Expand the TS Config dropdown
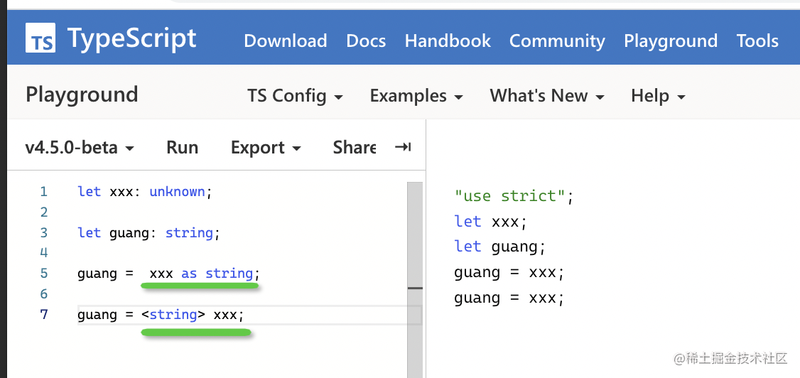 point(295,96)
